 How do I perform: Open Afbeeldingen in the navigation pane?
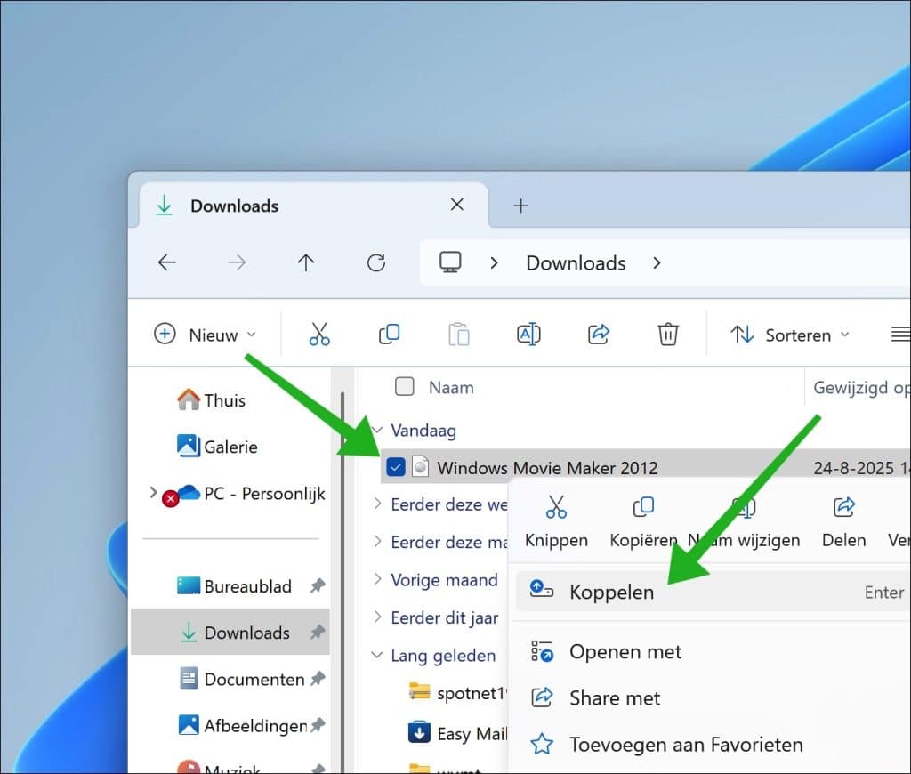242,725
